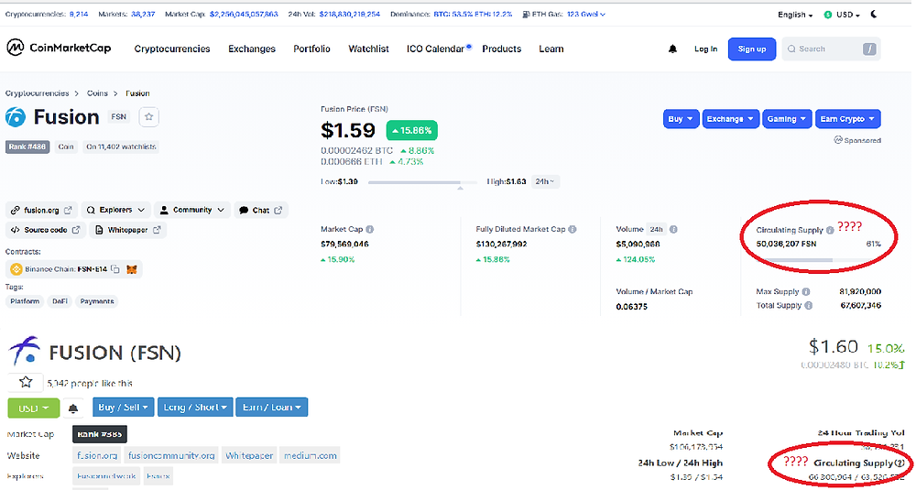Open the notifications bell in the header
This screenshot has width=916, height=490.
pos(672,49)
